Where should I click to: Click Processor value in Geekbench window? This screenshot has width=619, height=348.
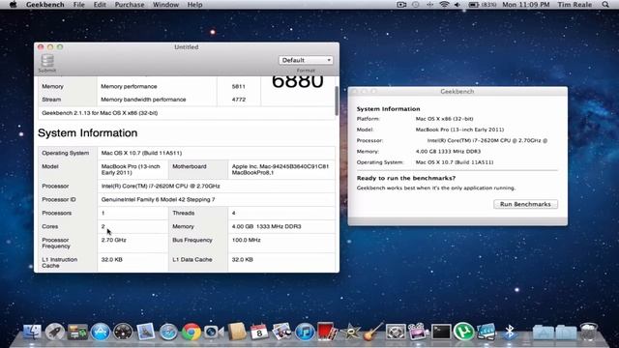(x=487, y=140)
